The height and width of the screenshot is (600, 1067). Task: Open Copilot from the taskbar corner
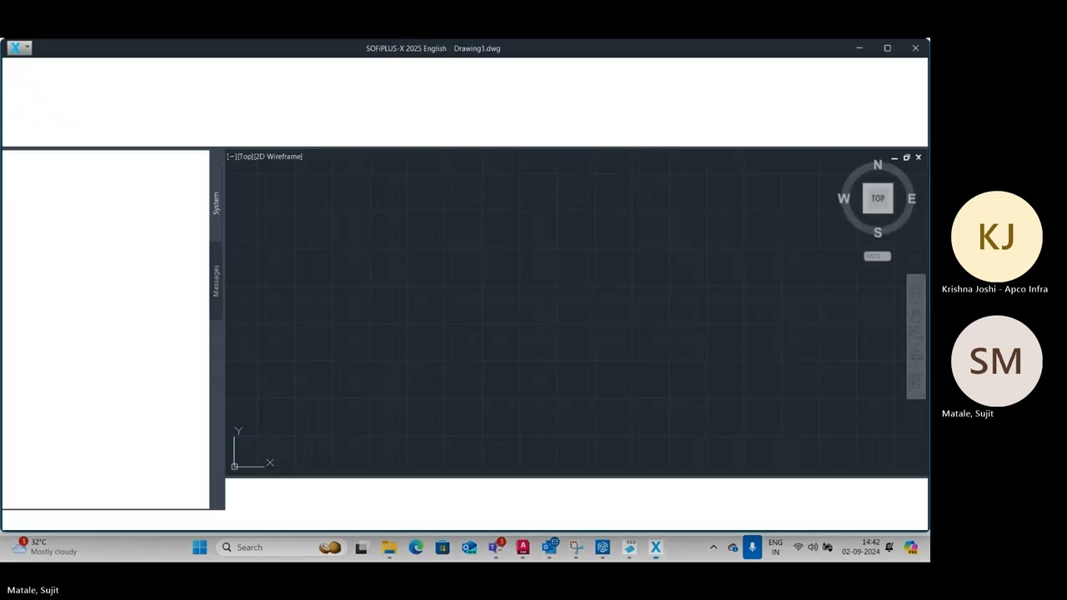tap(911, 547)
